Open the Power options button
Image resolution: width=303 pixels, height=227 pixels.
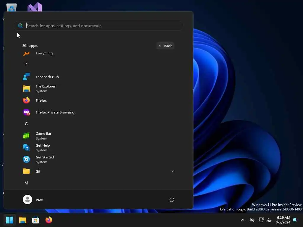(x=172, y=200)
